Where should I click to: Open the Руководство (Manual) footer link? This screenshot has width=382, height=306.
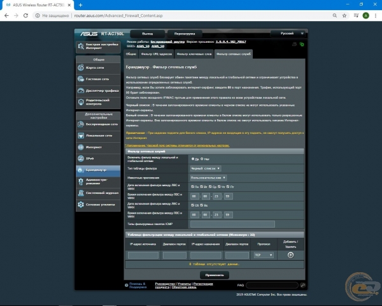(165, 284)
